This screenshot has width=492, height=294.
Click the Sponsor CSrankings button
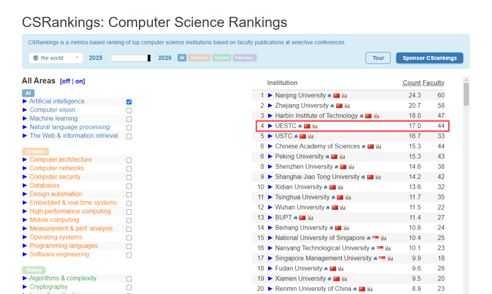tap(429, 58)
